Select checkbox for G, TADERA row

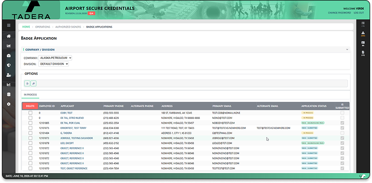[x=30, y=133]
